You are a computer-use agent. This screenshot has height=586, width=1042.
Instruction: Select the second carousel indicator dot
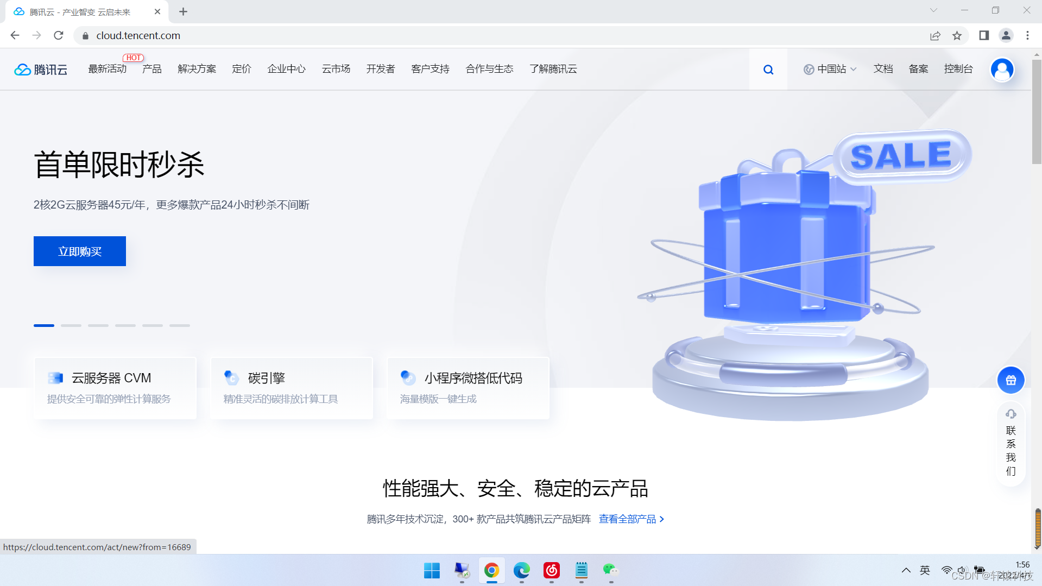pos(71,325)
